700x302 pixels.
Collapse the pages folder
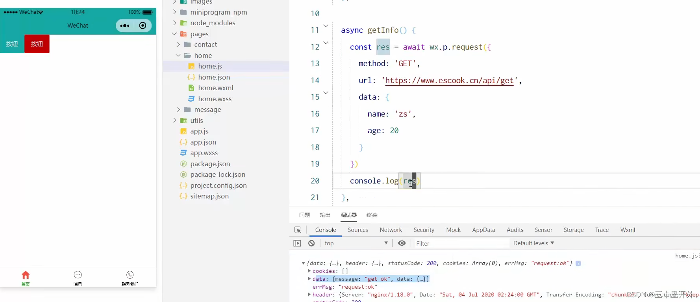[x=174, y=34]
